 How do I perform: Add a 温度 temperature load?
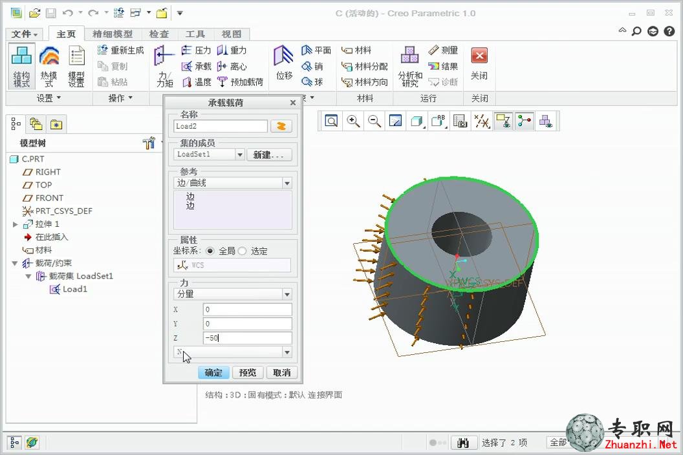tap(196, 82)
